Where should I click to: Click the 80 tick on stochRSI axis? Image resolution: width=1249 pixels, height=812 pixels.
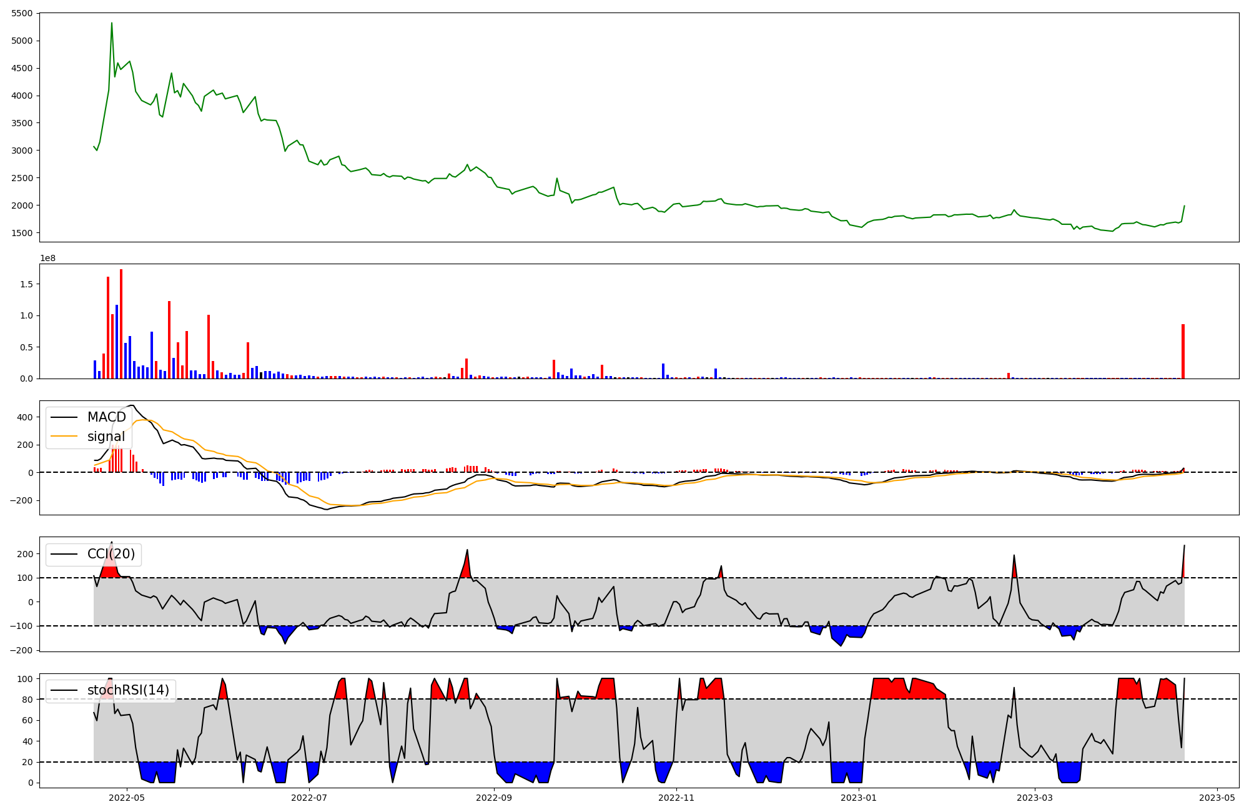[29, 700]
